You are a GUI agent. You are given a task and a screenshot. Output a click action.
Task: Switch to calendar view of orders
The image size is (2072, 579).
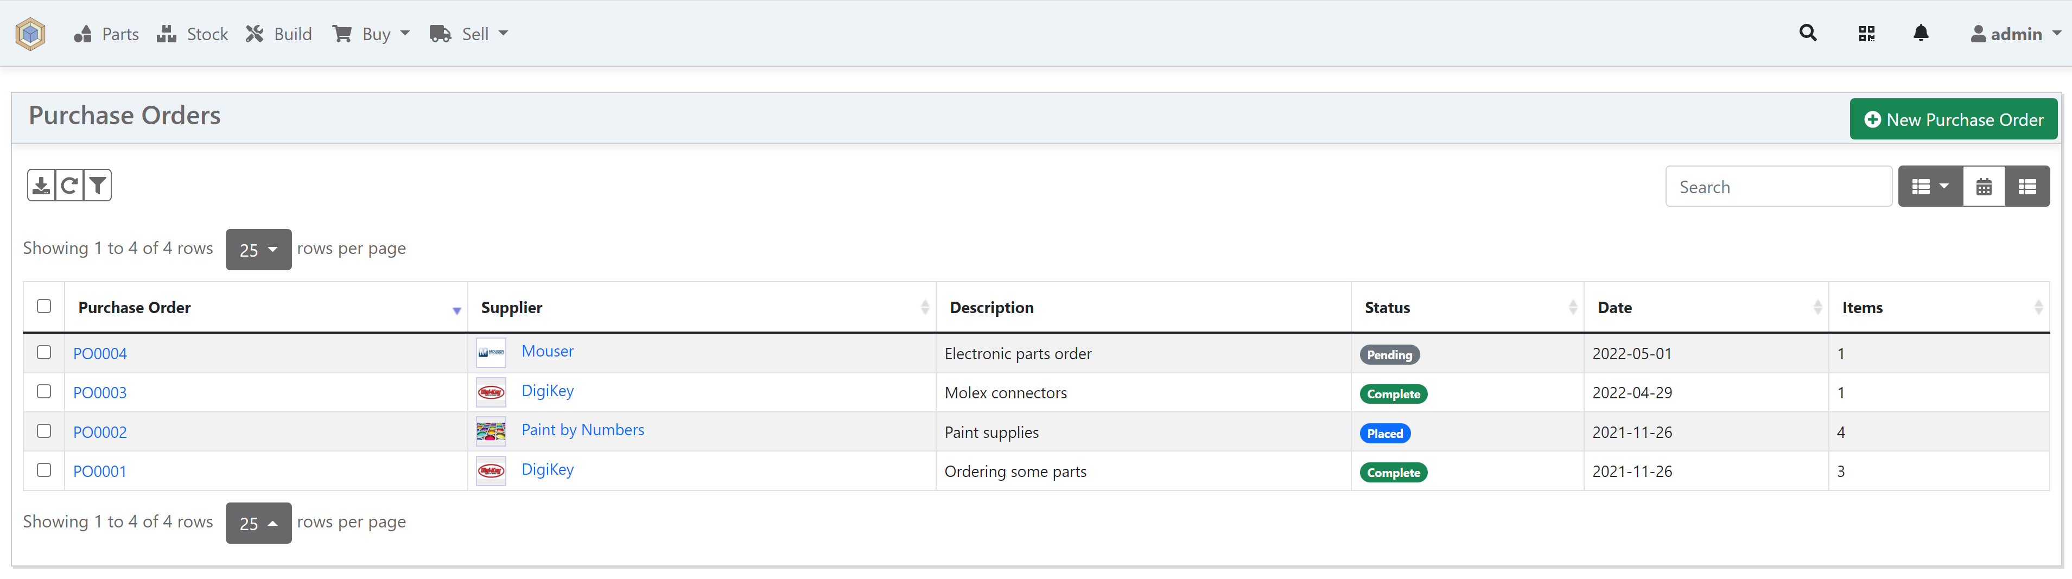coord(1984,187)
